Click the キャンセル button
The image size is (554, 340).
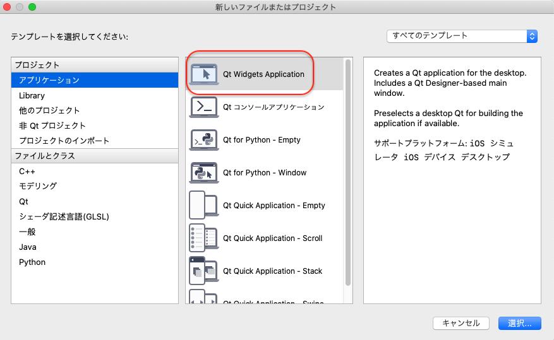point(461,323)
